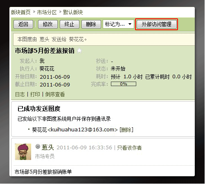Go to 版块首页 breadcrumb

coord(20,12)
